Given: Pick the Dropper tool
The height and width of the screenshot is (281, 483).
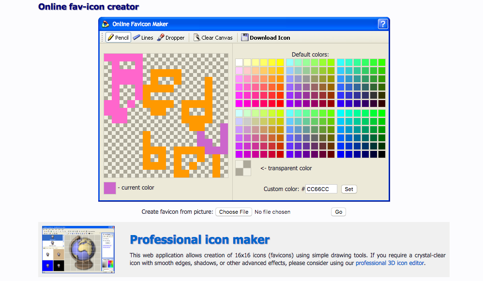Looking at the screenshot, I should click(171, 38).
